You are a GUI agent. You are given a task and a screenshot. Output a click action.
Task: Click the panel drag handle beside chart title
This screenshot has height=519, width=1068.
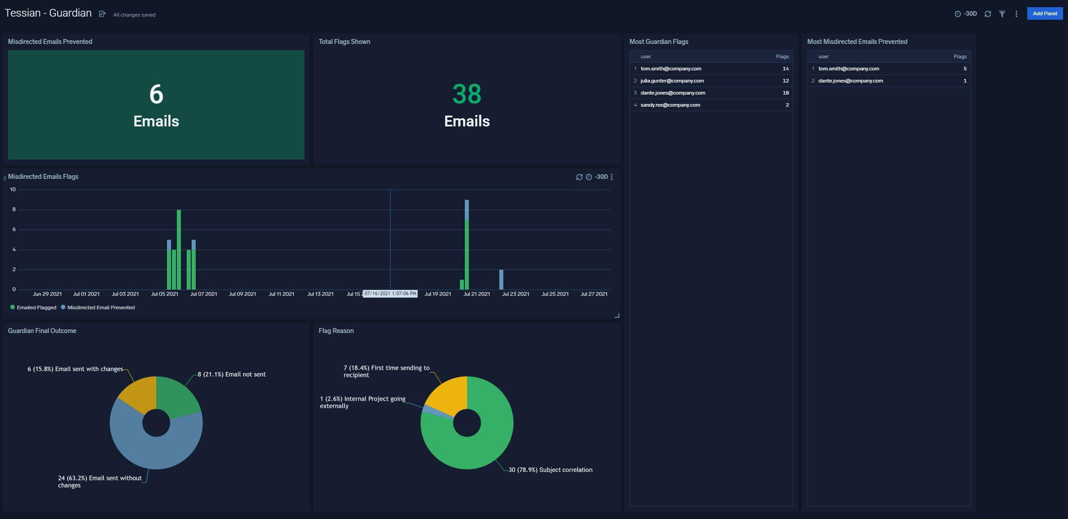(x=4, y=178)
